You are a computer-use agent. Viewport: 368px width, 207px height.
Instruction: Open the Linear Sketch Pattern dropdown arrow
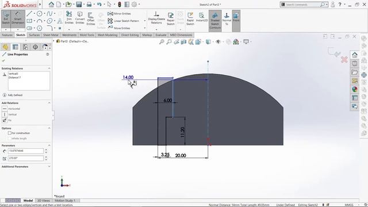coord(144,21)
